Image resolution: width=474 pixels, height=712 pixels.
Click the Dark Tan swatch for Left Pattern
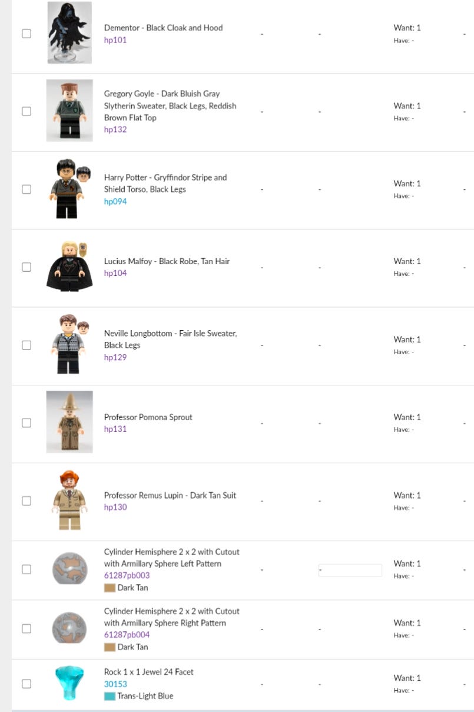pyautogui.click(x=110, y=588)
